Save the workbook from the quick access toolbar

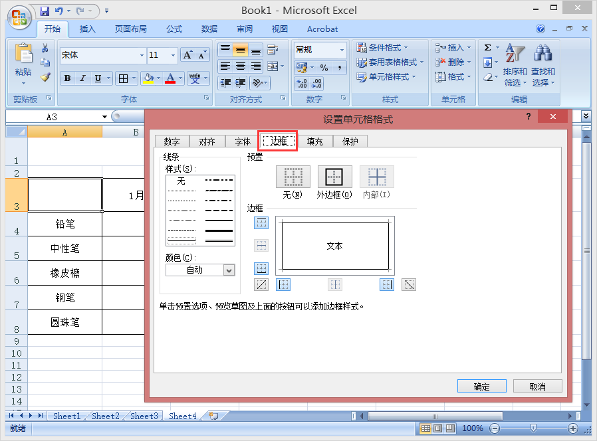tap(45, 11)
